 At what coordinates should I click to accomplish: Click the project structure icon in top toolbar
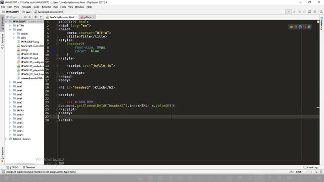(x=310, y=12)
